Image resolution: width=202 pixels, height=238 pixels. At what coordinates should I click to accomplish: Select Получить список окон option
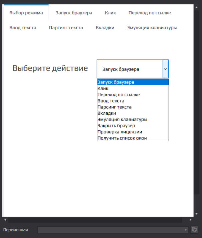point(133,138)
